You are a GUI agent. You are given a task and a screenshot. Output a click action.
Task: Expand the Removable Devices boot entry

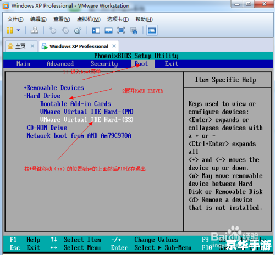(x=54, y=88)
